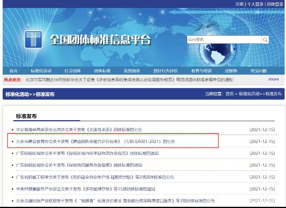The height and width of the screenshot is (208, 286).
Task: Click the more link for hot news
Action: pyautogui.click(x=273, y=79)
